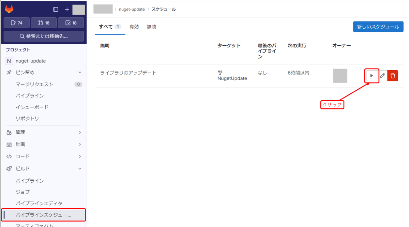Viewport: 409px width, 227px height.
Task: Click the branch icon beside NugetUpdate
Action: tap(221, 73)
